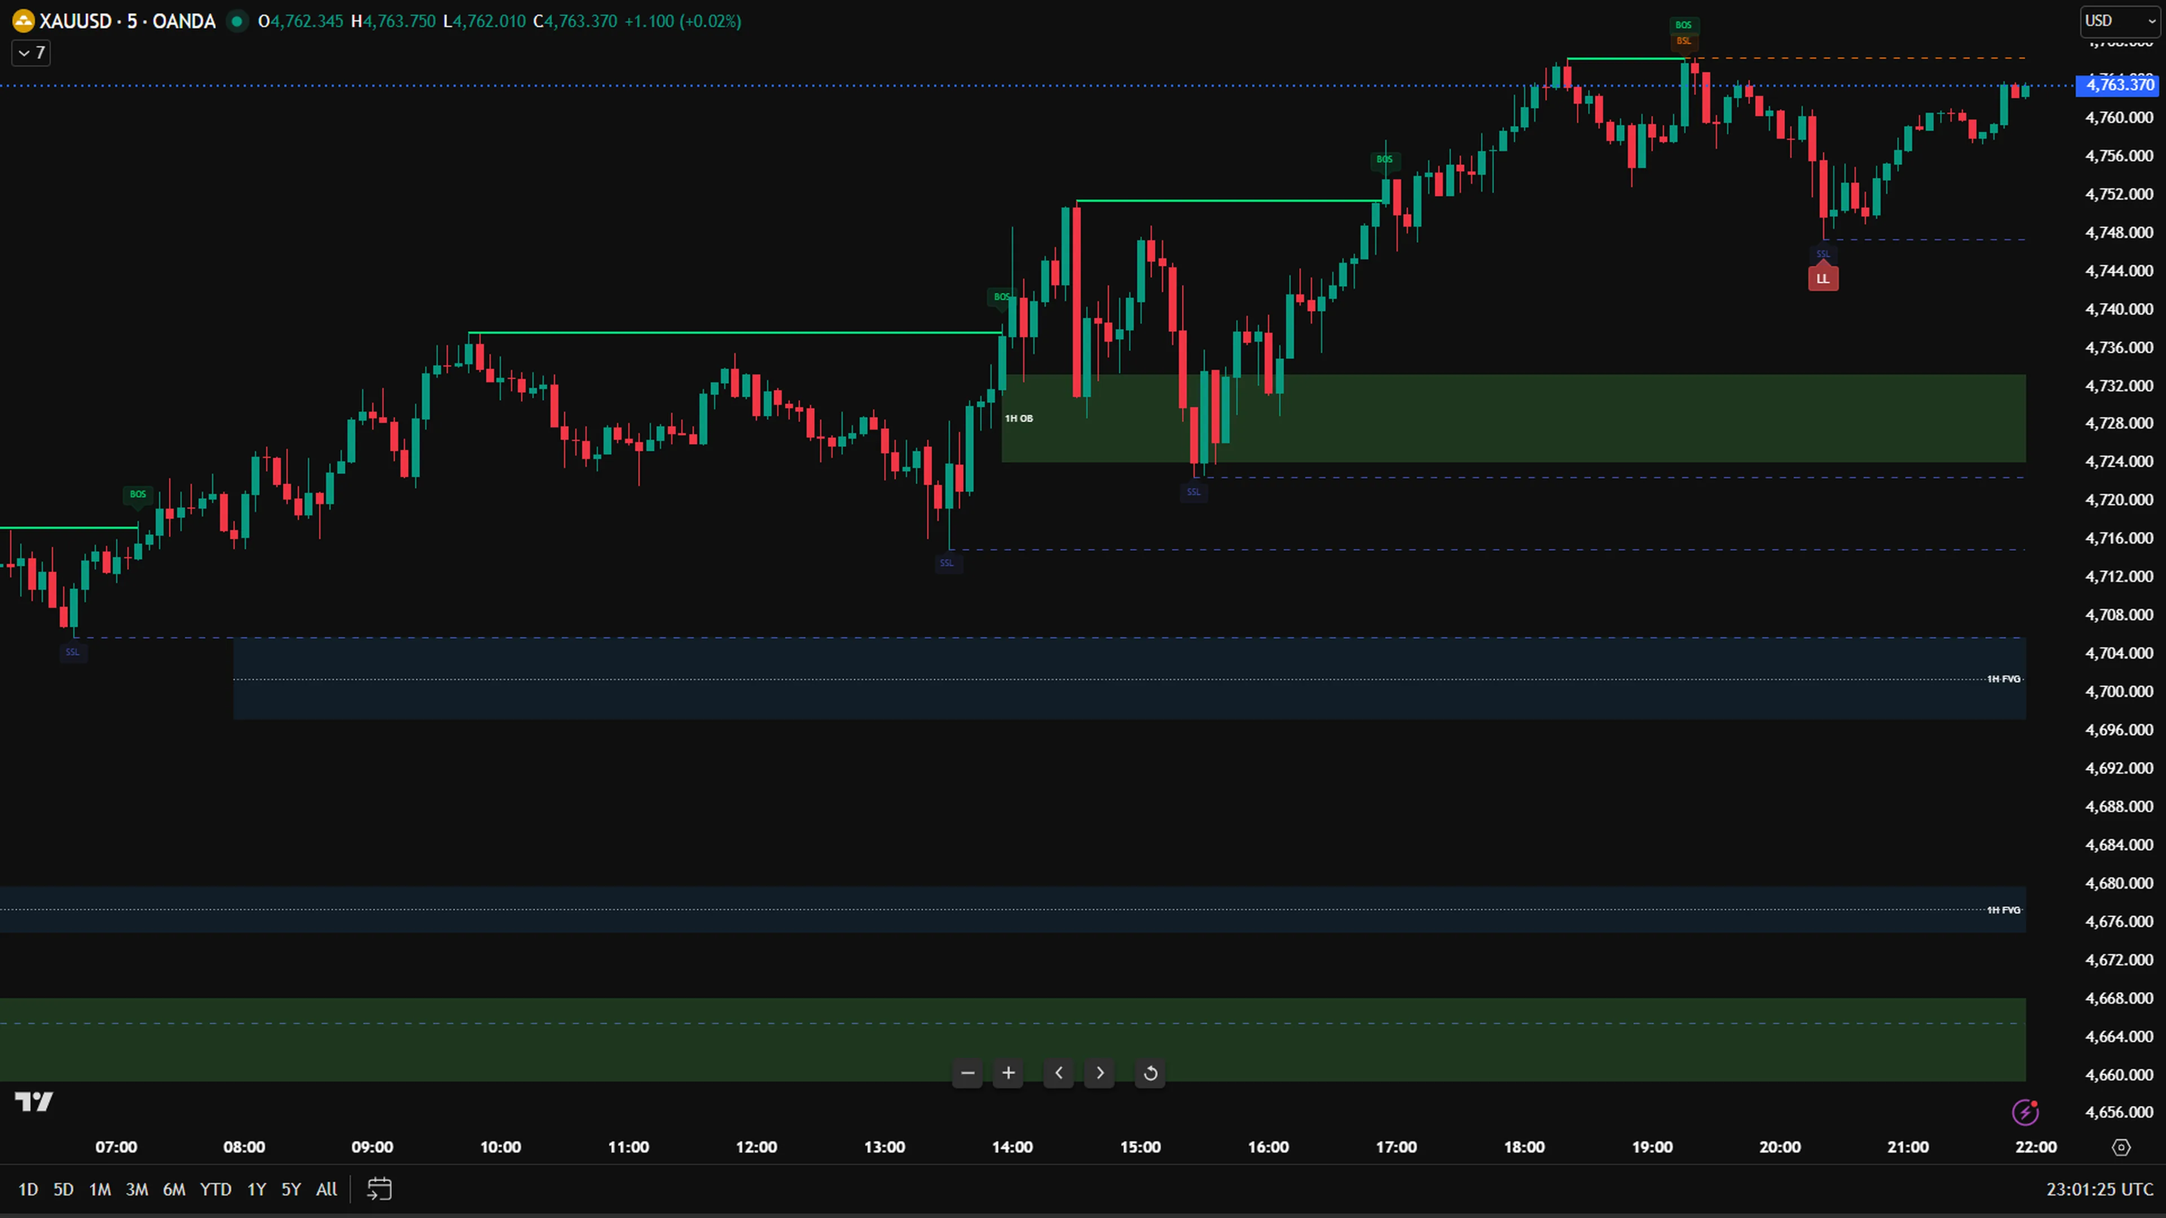Screen dimensions: 2166x1218
Task: Click the TradingView logo
Action: point(34,1101)
